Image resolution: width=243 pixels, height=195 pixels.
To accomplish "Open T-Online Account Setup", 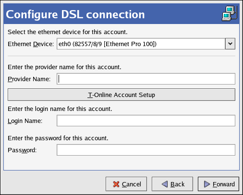I will tap(121, 95).
